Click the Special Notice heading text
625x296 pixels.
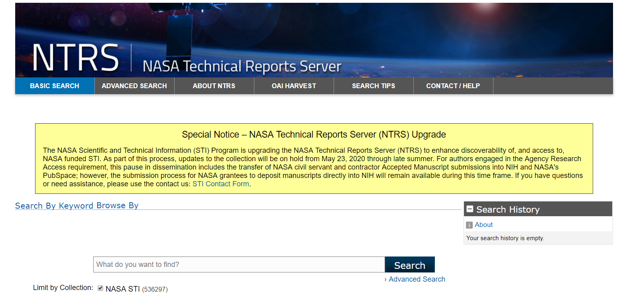pos(314,134)
